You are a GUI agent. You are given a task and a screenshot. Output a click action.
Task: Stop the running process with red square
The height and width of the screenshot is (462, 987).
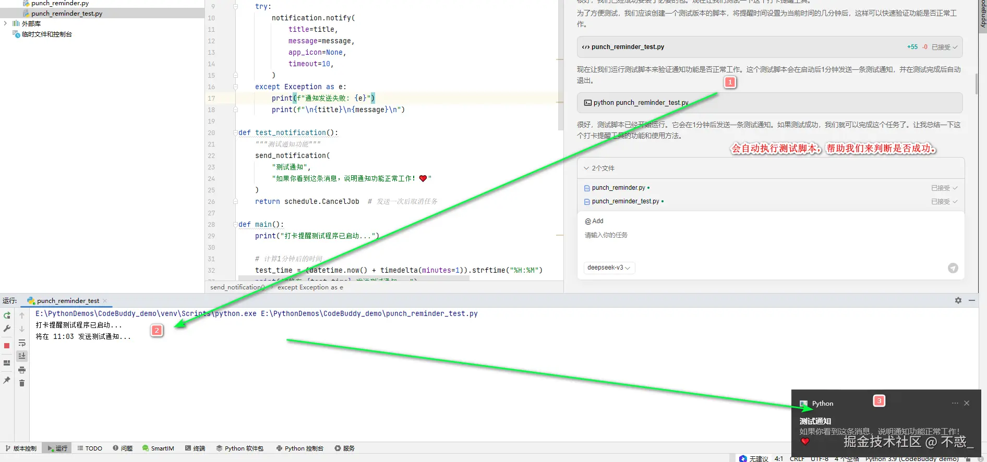click(7, 346)
